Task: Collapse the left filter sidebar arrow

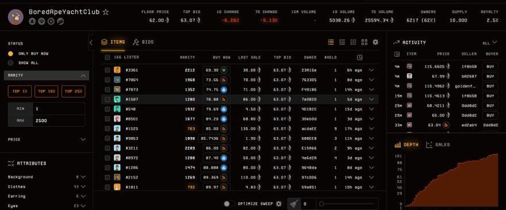Action: (x=91, y=42)
